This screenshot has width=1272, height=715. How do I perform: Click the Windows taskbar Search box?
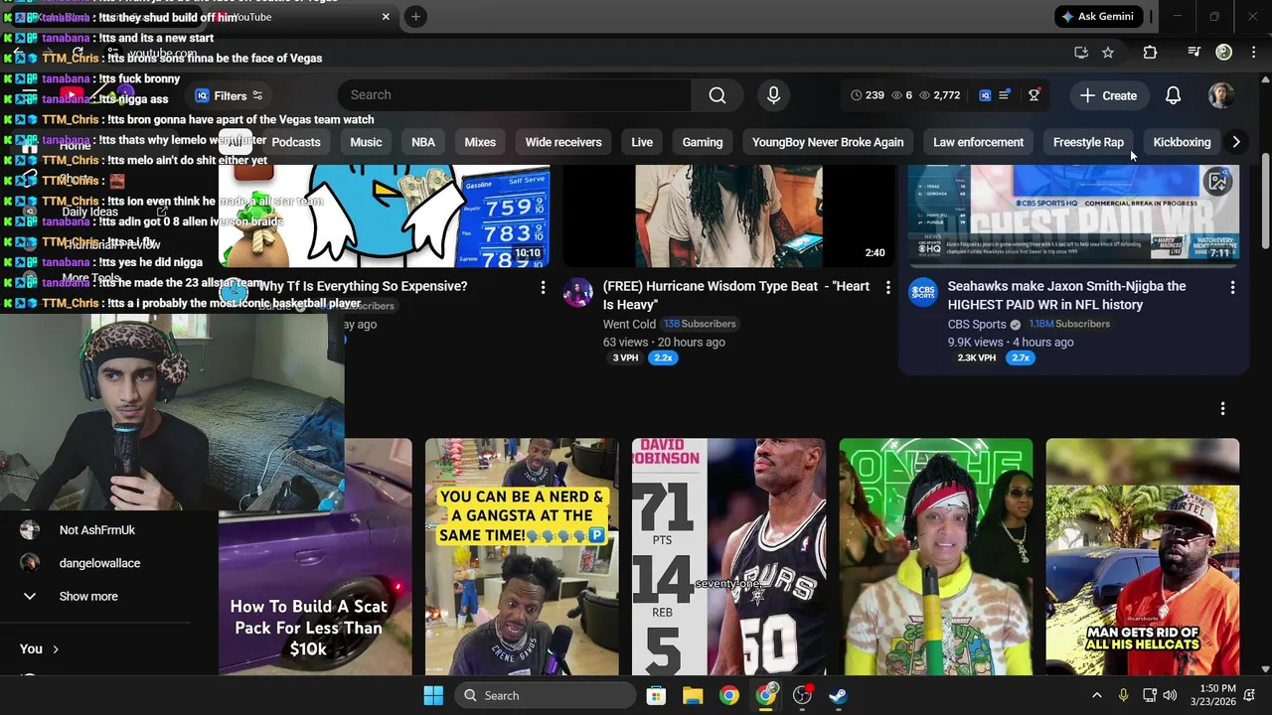pyautogui.click(x=545, y=695)
